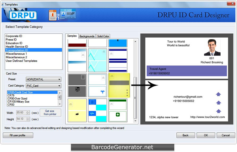This screenshot has width=237, height=152.
Task: Click the top purple arrow icon on card back
Action: coord(218,94)
